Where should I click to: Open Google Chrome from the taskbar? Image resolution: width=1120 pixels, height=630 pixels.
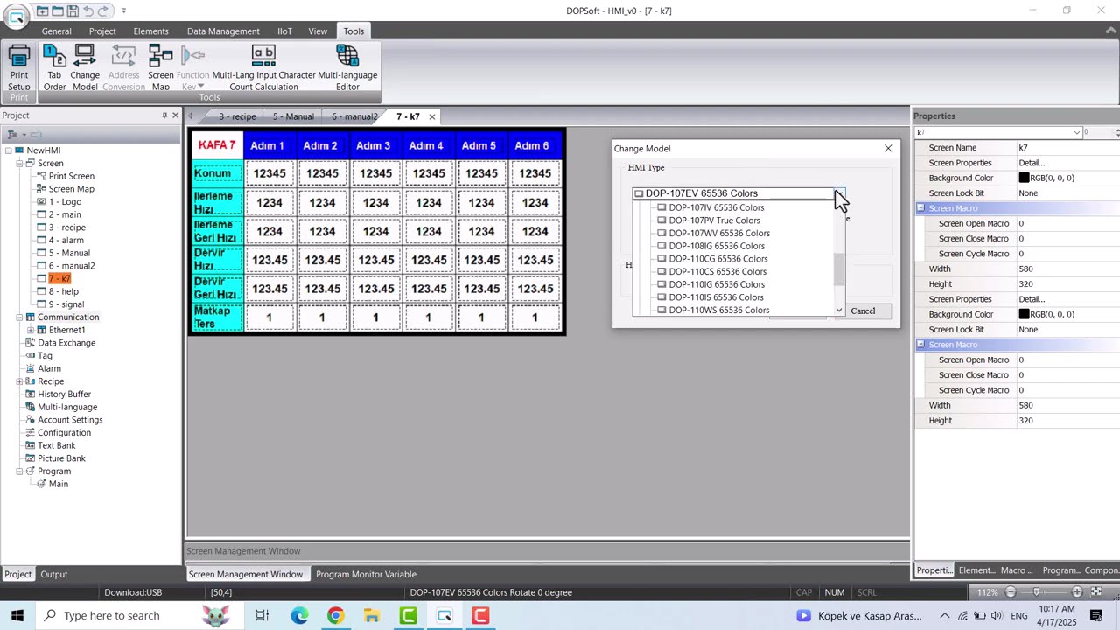pyautogui.click(x=336, y=616)
